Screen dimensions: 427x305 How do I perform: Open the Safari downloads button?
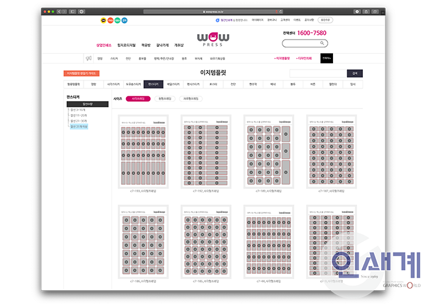pos(357,12)
